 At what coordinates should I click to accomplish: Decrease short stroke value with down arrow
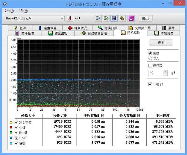(x=165, y=74)
